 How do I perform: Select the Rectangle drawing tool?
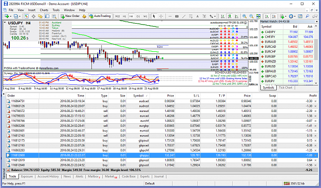[x=177, y=16]
